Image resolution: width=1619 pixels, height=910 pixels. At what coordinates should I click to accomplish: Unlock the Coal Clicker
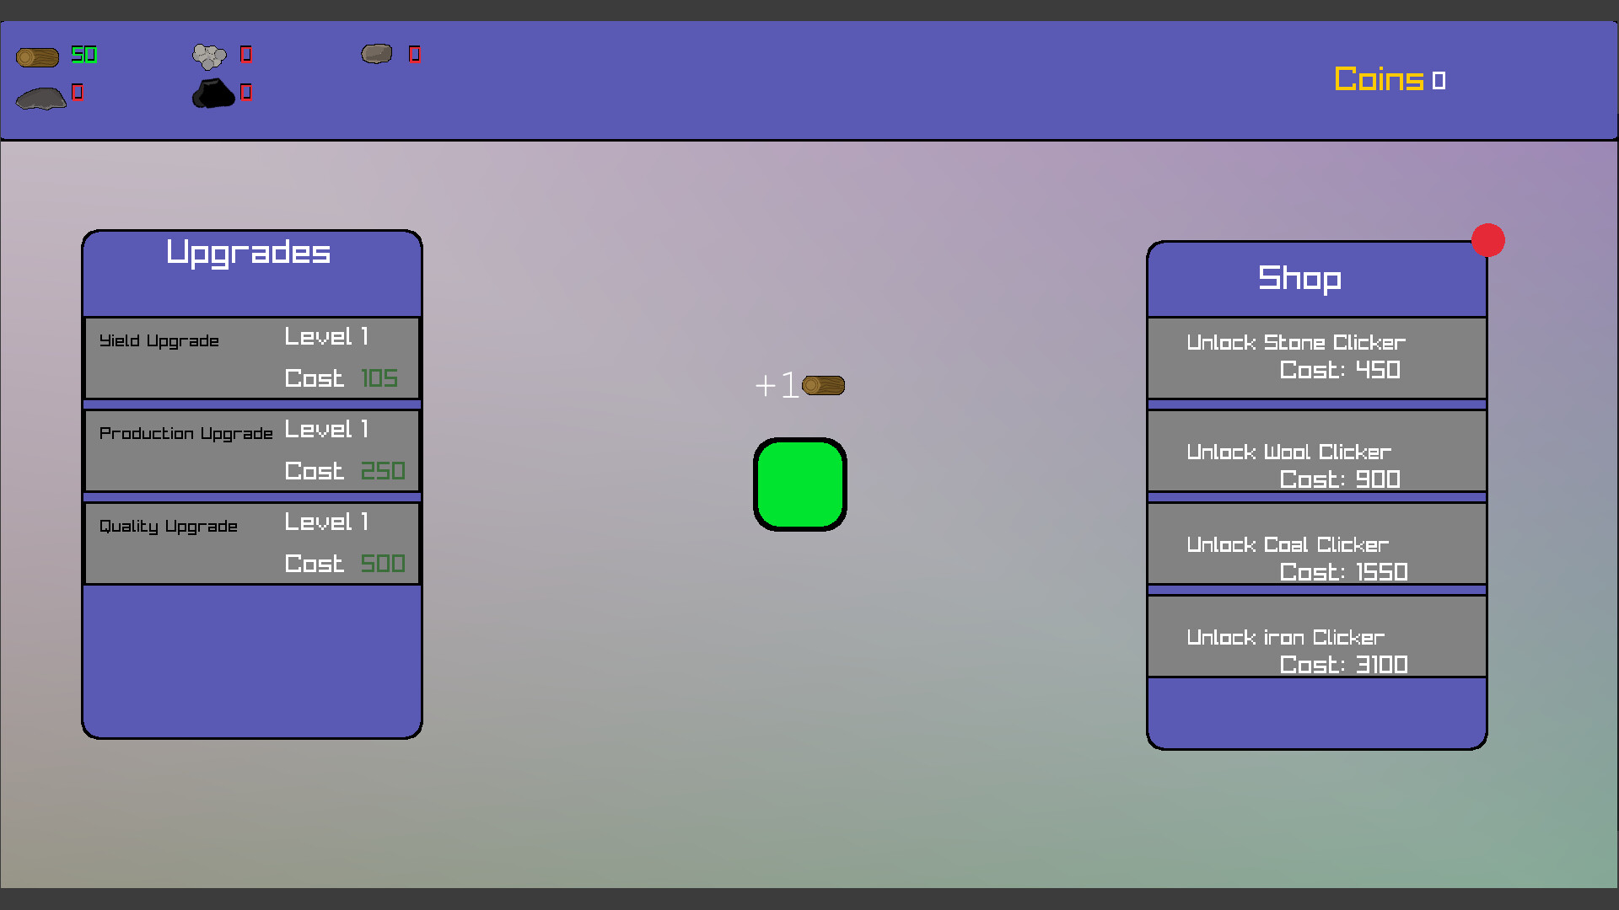click(x=1316, y=543)
